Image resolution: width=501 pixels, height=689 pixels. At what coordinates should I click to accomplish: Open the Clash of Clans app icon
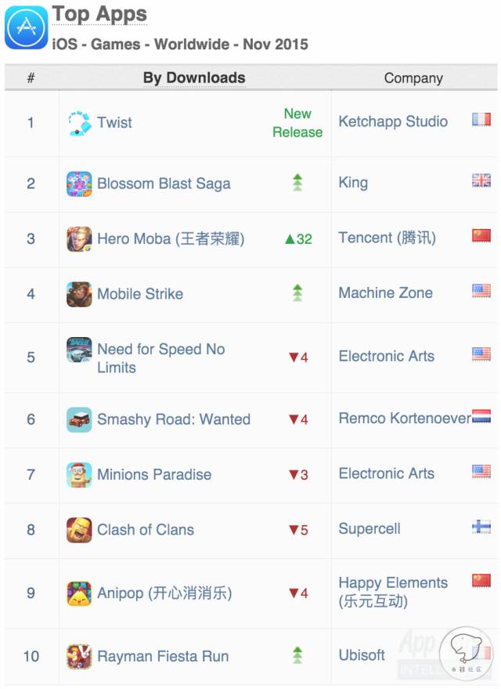tap(79, 530)
